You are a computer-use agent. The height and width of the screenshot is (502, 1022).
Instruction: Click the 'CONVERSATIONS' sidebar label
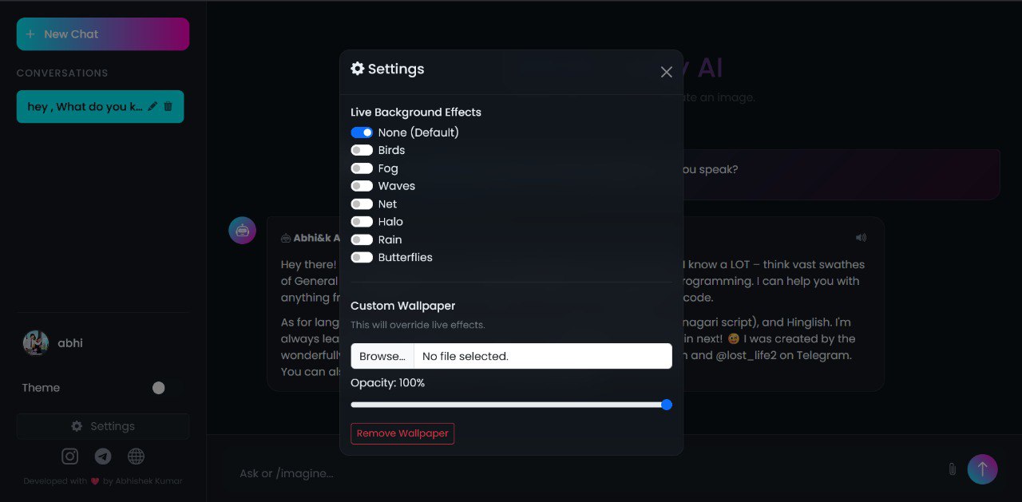click(x=62, y=73)
